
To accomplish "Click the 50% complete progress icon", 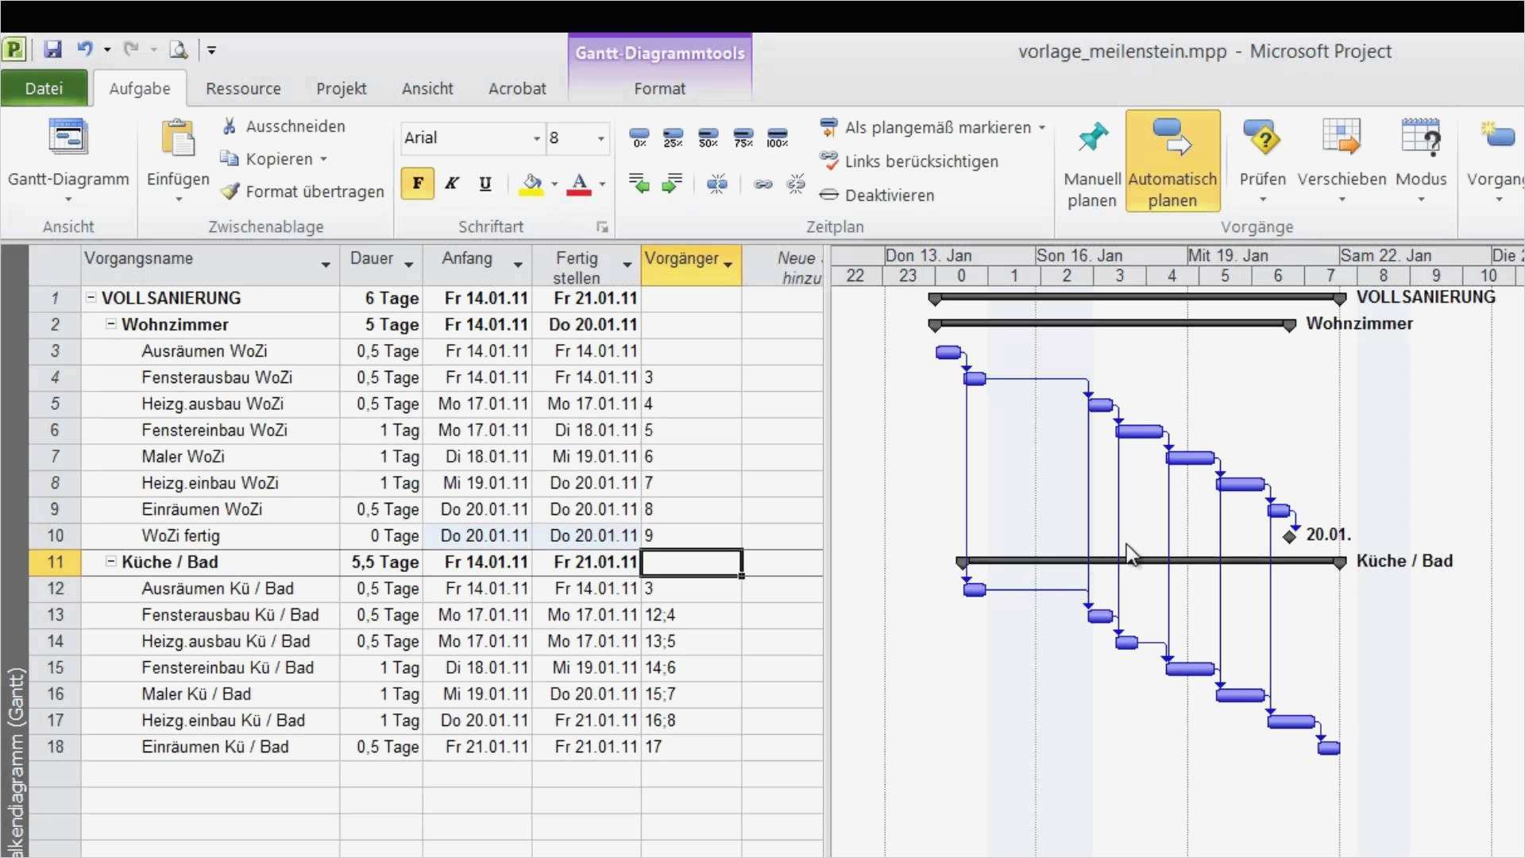I will pos(708,137).
